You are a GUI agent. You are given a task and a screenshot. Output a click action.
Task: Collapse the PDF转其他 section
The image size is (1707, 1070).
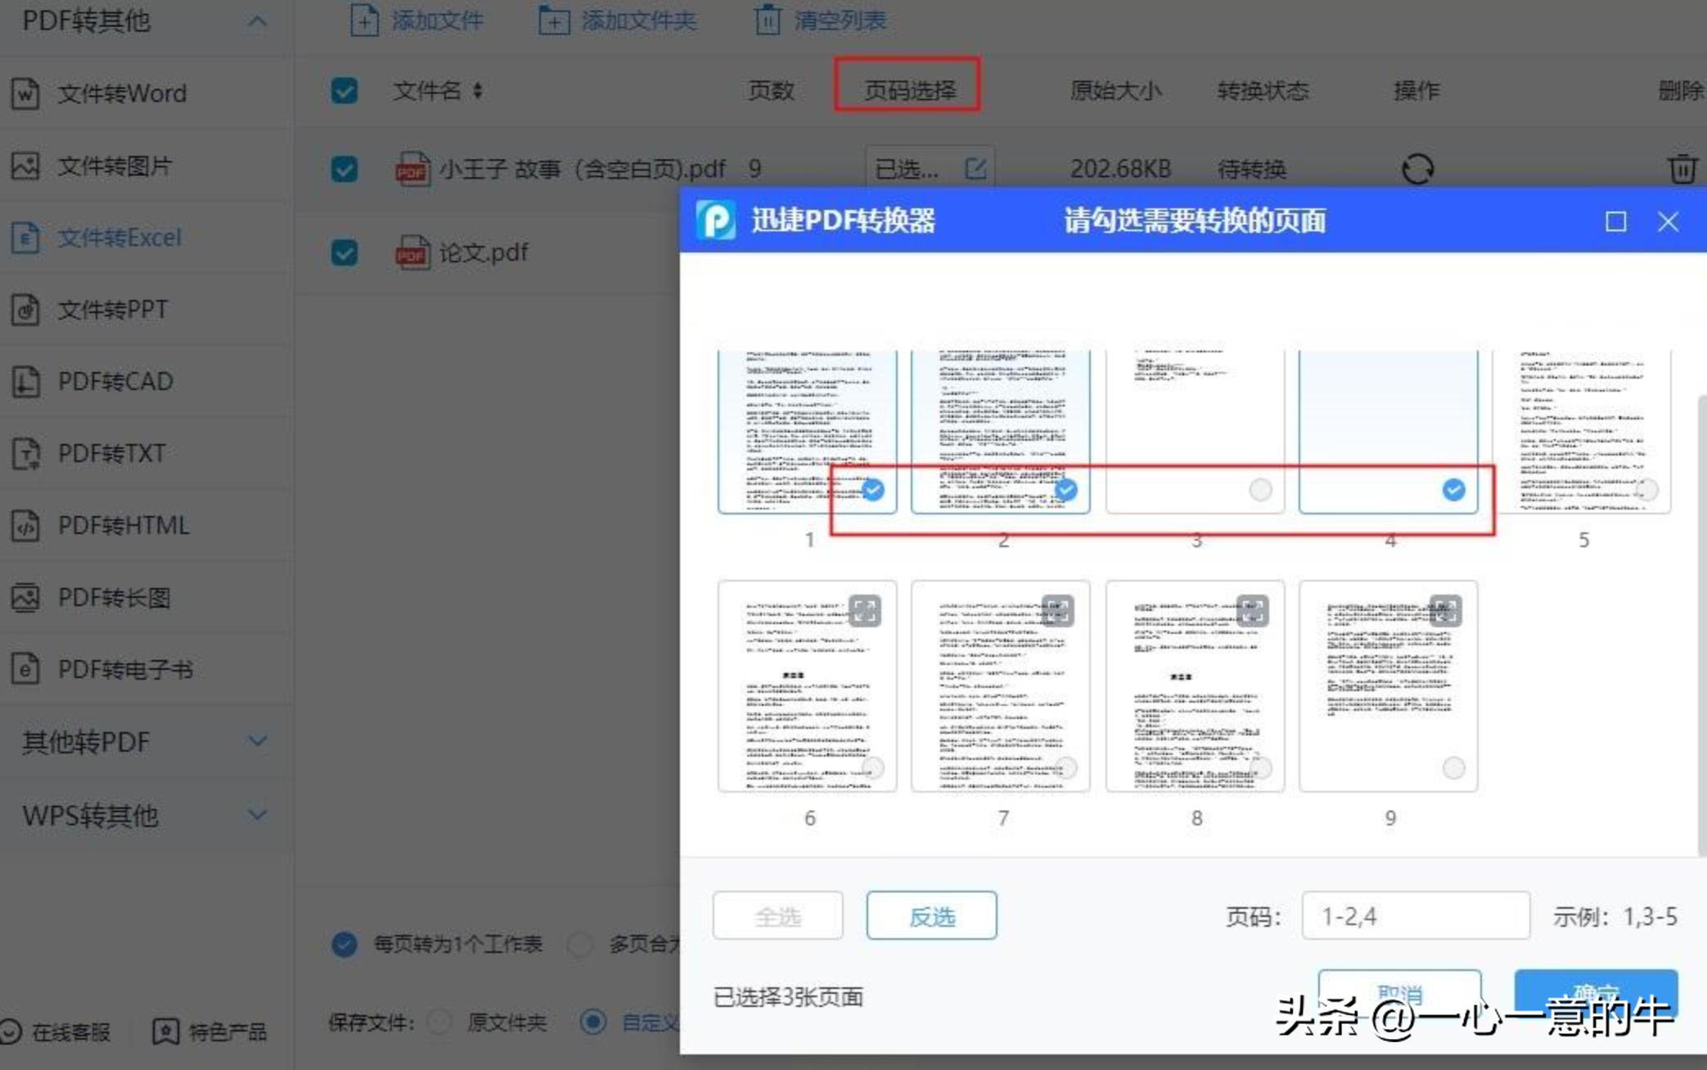[257, 21]
